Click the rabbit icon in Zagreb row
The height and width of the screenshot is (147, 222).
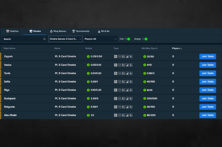[131, 57]
